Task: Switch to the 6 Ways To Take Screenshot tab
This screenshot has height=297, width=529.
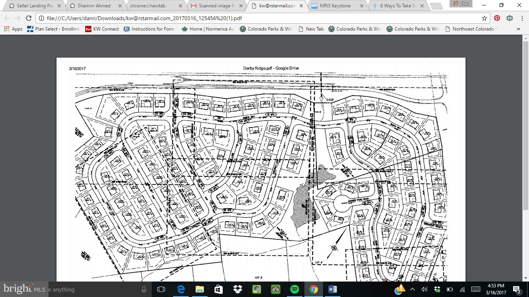Action: pos(397,6)
